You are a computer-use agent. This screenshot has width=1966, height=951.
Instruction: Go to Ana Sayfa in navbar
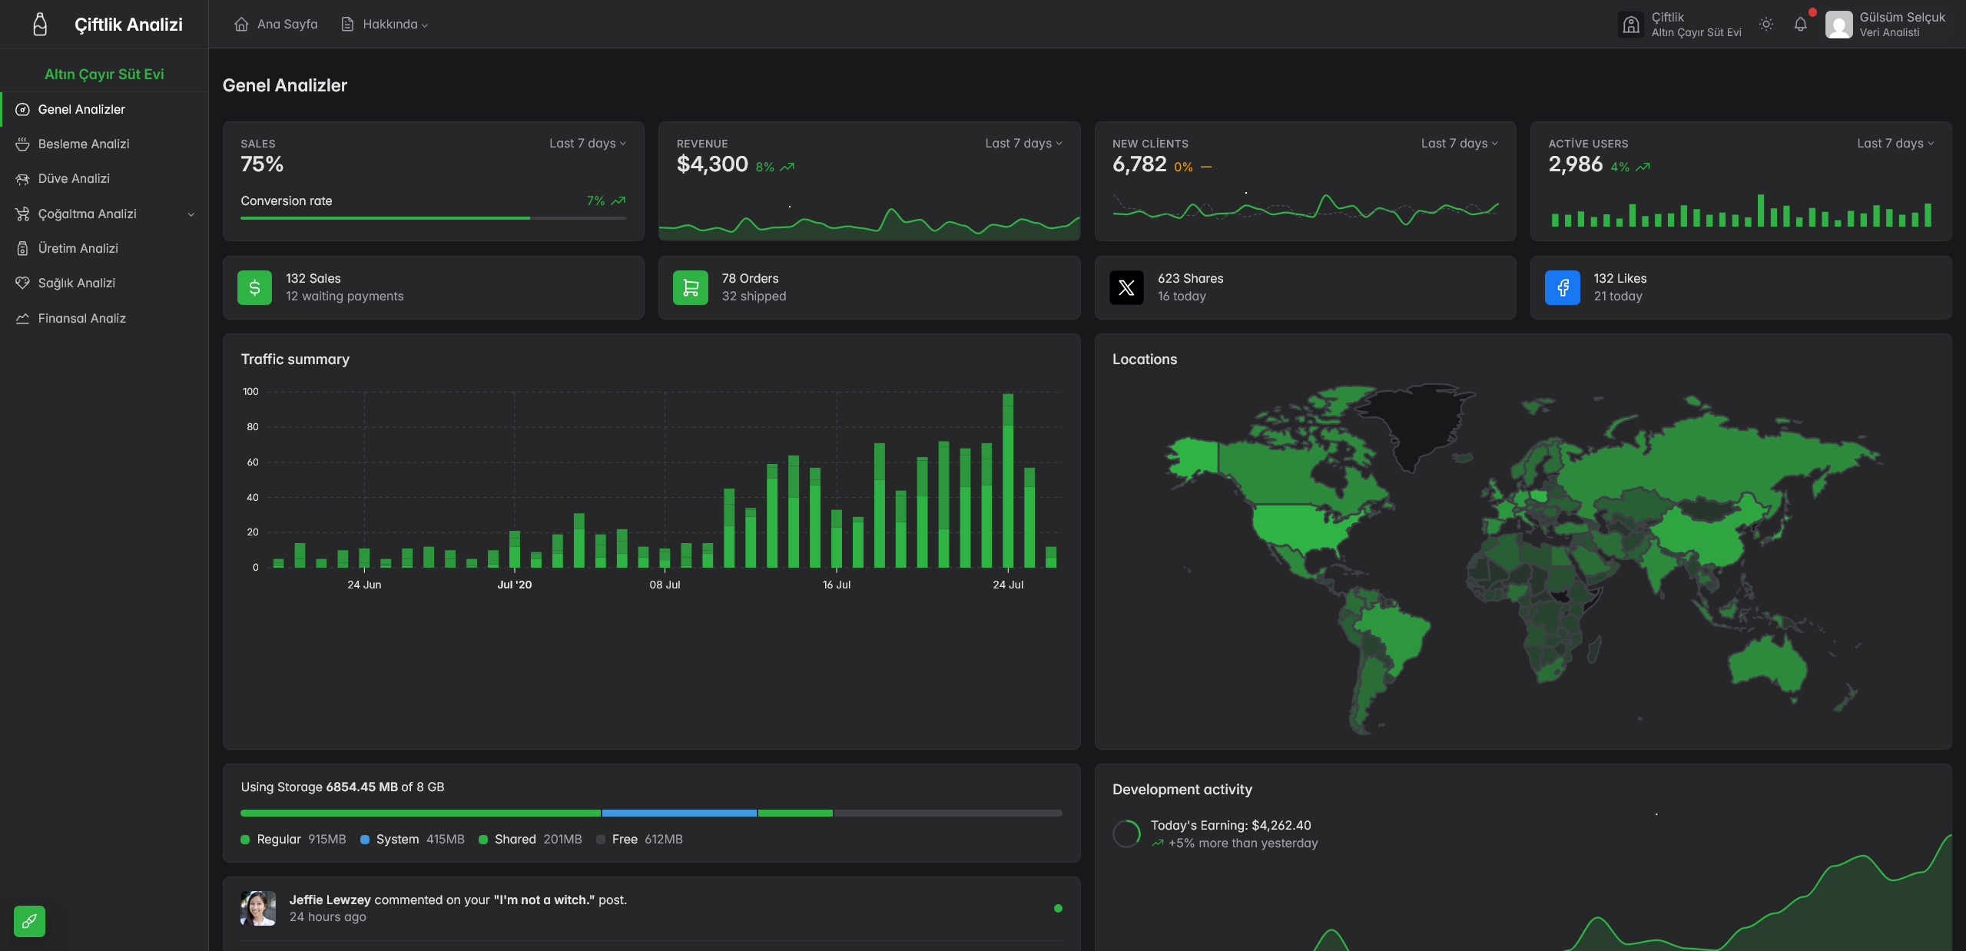point(277,25)
